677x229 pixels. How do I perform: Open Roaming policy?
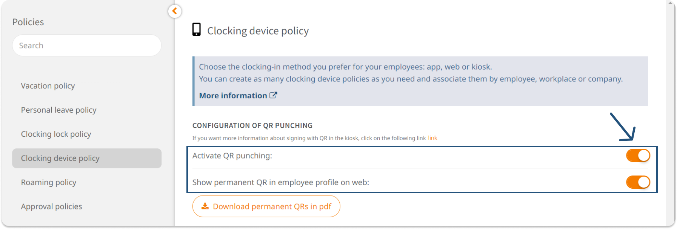(x=49, y=182)
